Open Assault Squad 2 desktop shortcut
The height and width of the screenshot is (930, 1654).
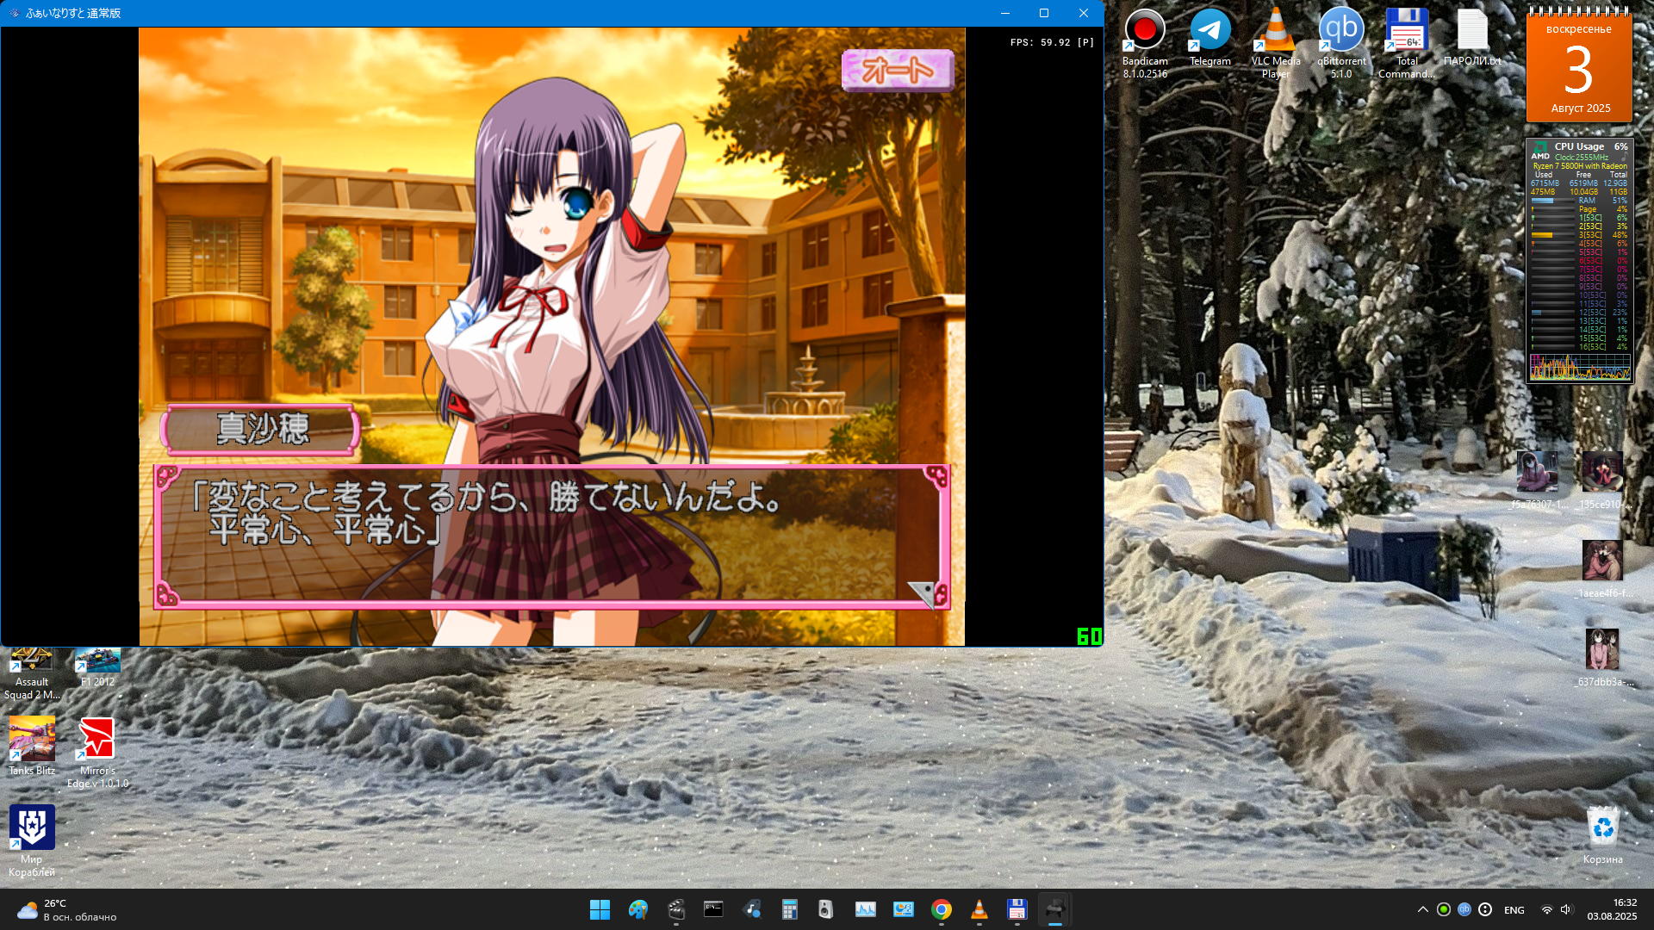(32, 673)
